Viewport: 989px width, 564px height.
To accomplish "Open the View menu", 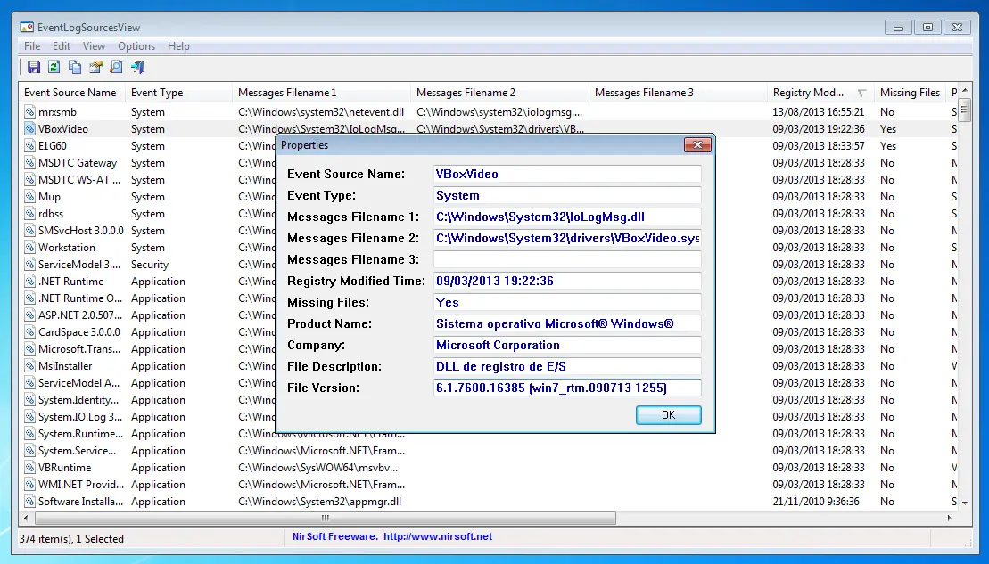I will pyautogui.click(x=94, y=46).
